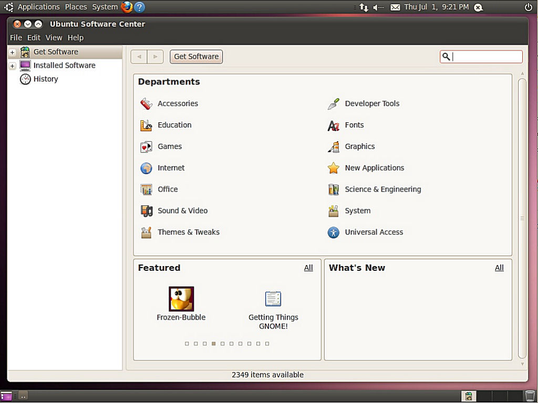Open the File menu

pyautogui.click(x=16, y=38)
